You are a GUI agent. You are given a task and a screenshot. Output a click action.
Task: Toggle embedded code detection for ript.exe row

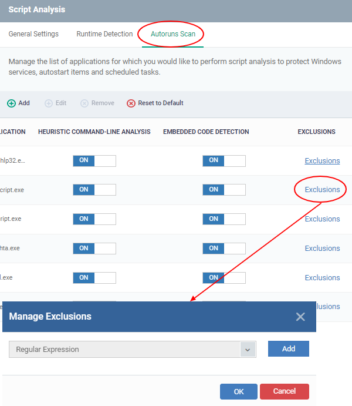tap(224, 219)
